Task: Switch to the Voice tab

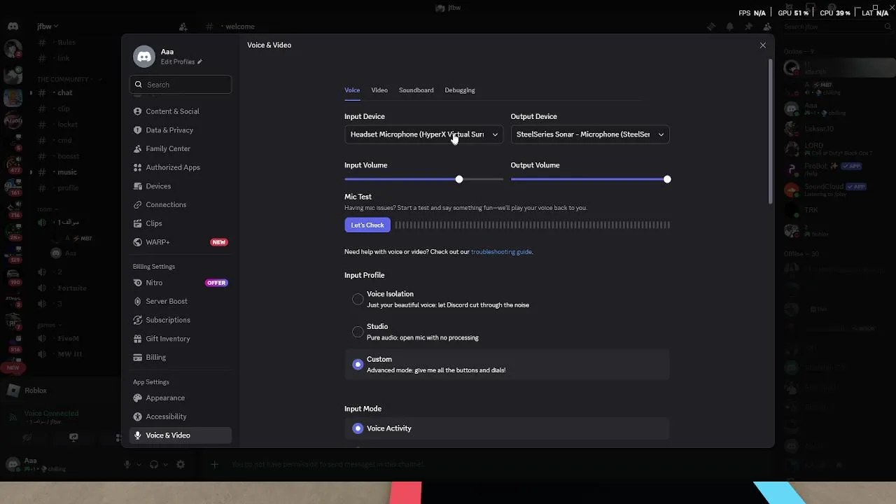Action: pos(352,90)
